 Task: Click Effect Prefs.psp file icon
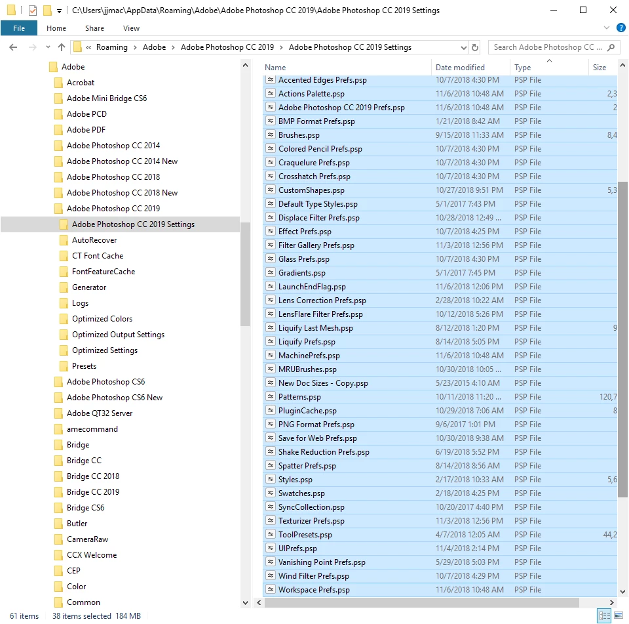(271, 231)
